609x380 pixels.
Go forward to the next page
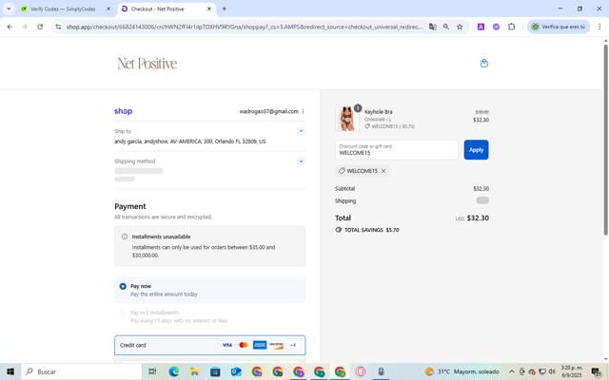click(x=25, y=27)
